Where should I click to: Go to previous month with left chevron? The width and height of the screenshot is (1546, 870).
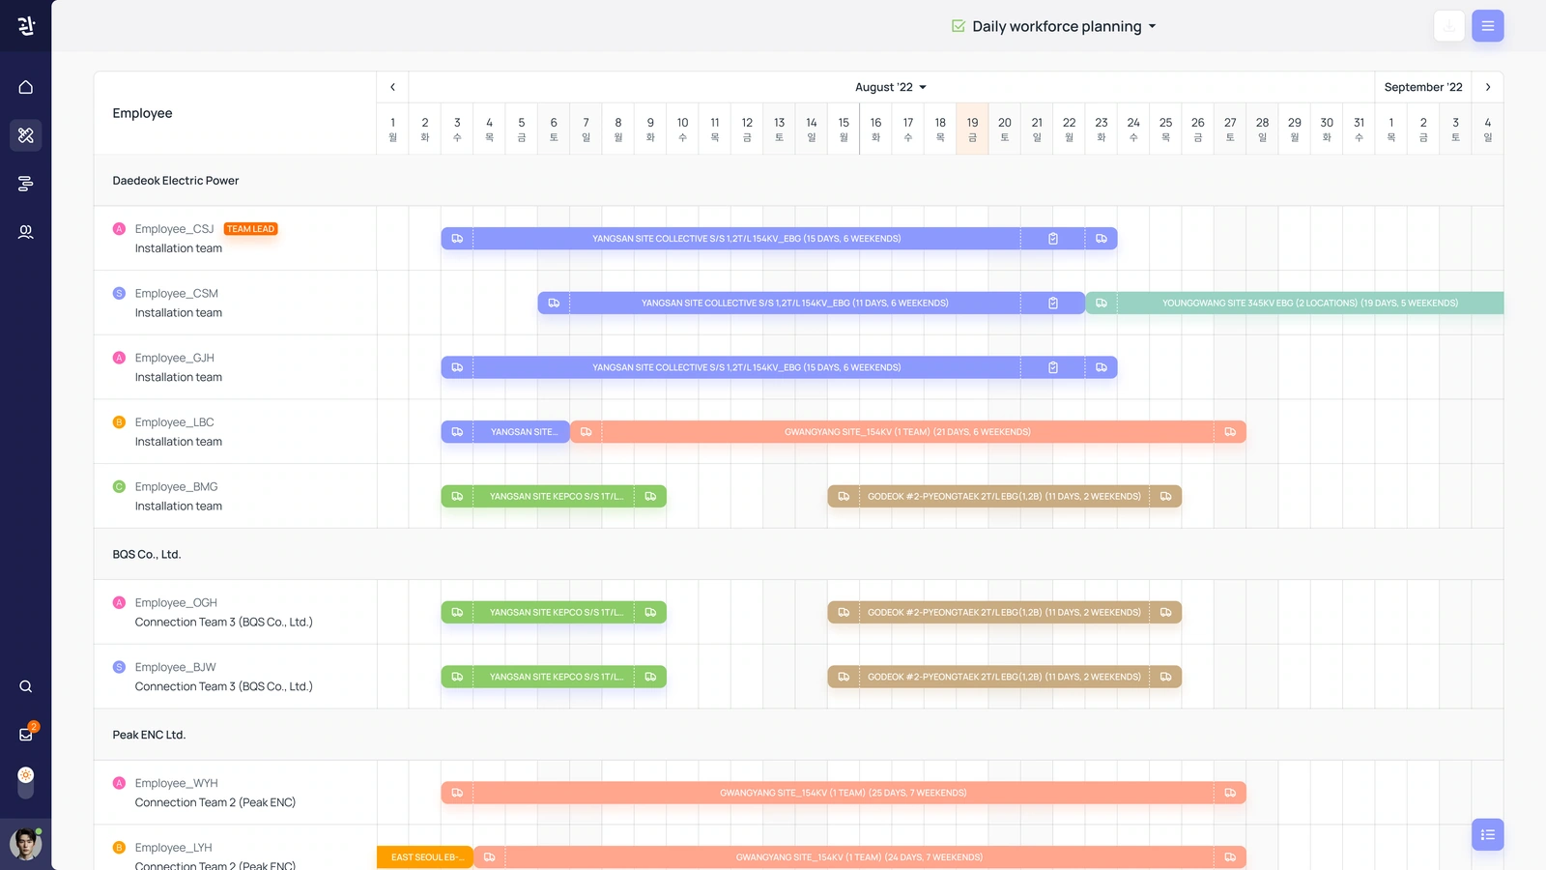[392, 87]
